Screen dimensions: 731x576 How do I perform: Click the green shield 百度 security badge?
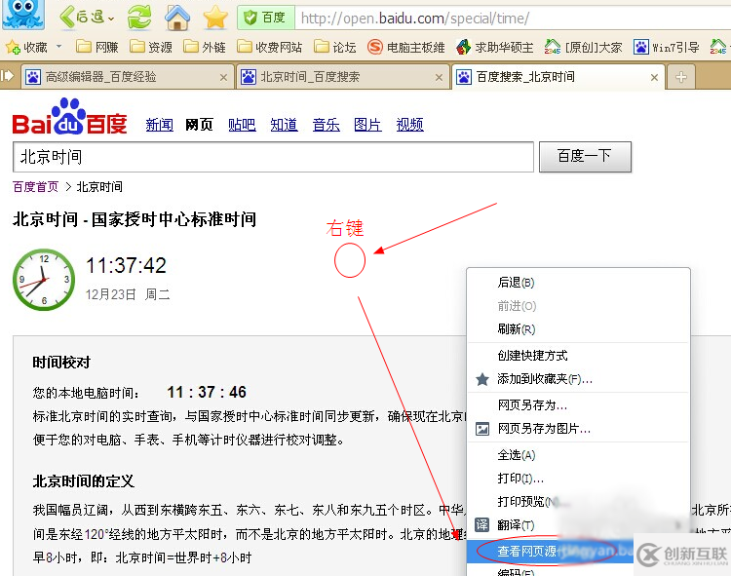click(x=266, y=18)
